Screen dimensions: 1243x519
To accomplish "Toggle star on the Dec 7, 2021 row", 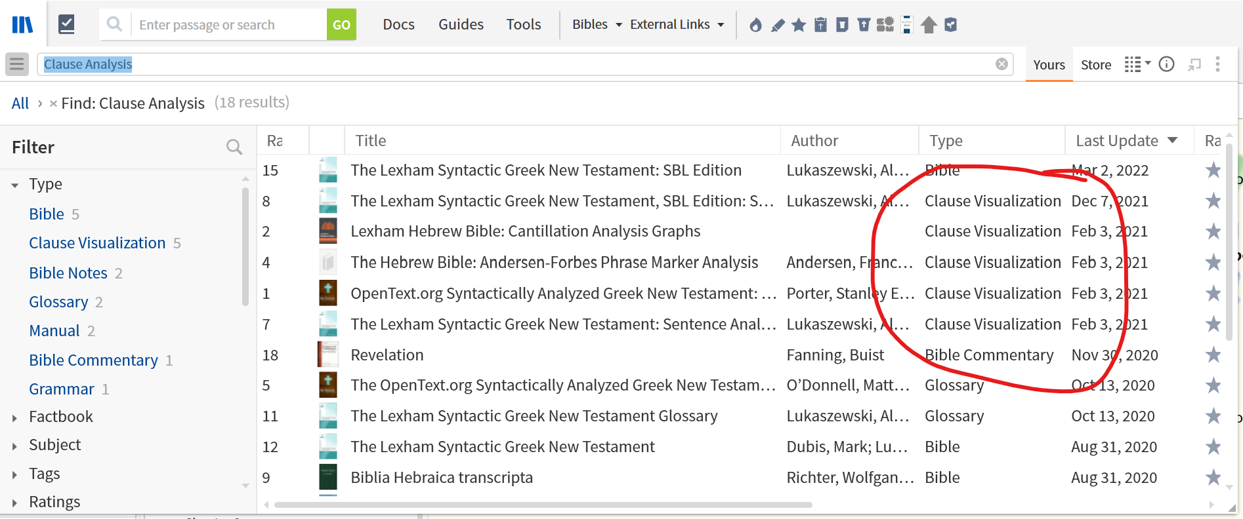I will click(x=1213, y=201).
